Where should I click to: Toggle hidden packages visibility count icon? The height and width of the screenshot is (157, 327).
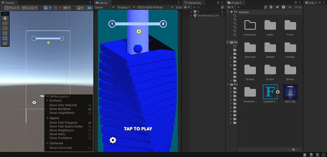coord(298,7)
